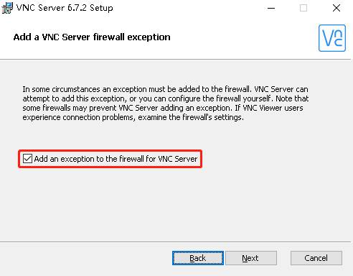Go back to the previous setup step
The width and height of the screenshot is (353, 276).
[198, 258]
